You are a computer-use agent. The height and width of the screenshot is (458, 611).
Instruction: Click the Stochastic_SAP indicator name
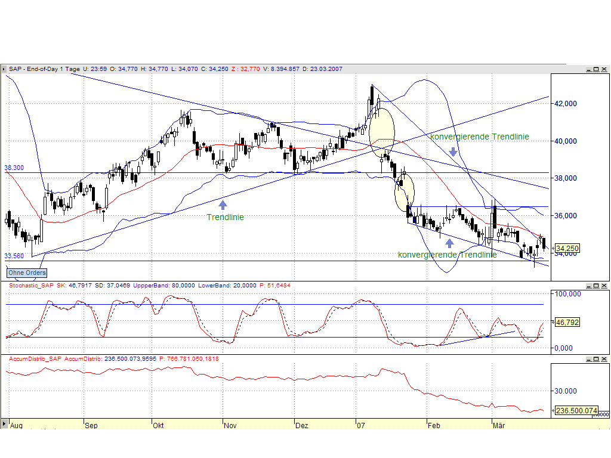(30, 286)
